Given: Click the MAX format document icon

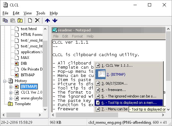Looking at the screenshot, I should pos(17,58).
